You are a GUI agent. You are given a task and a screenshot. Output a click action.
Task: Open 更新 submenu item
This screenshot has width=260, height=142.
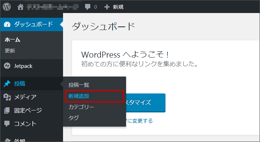pos(10,50)
